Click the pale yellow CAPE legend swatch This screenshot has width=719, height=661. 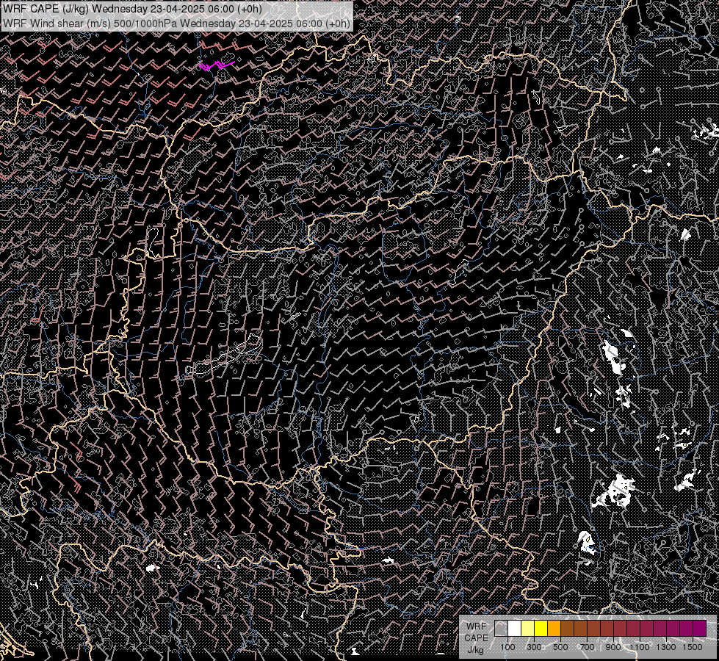point(528,629)
